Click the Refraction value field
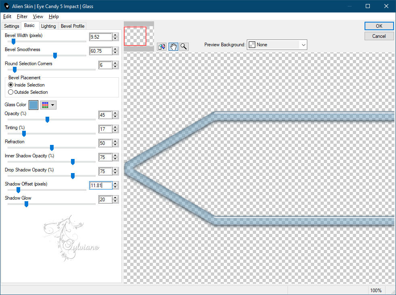This screenshot has width=396, height=295. (105, 143)
